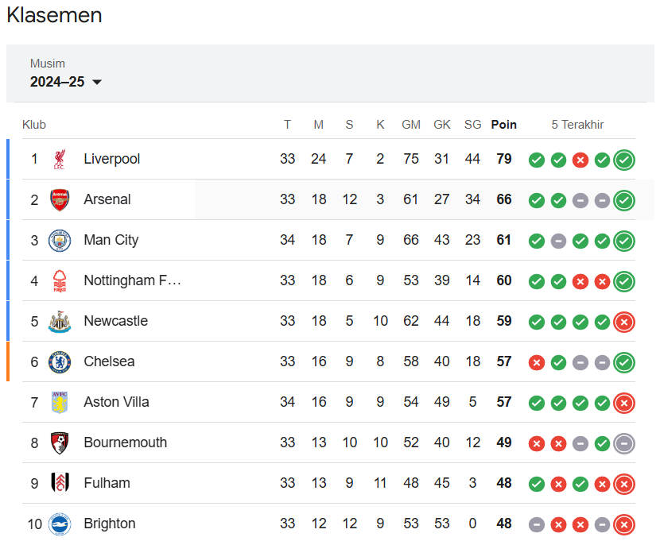This screenshot has height=541, width=660.
Task: Click Bournemouth's latest circled draw result icon
Action: (623, 443)
